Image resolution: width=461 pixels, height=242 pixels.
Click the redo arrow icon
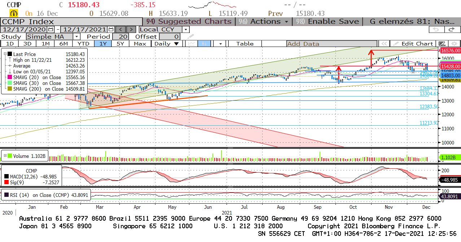click(452, 29)
